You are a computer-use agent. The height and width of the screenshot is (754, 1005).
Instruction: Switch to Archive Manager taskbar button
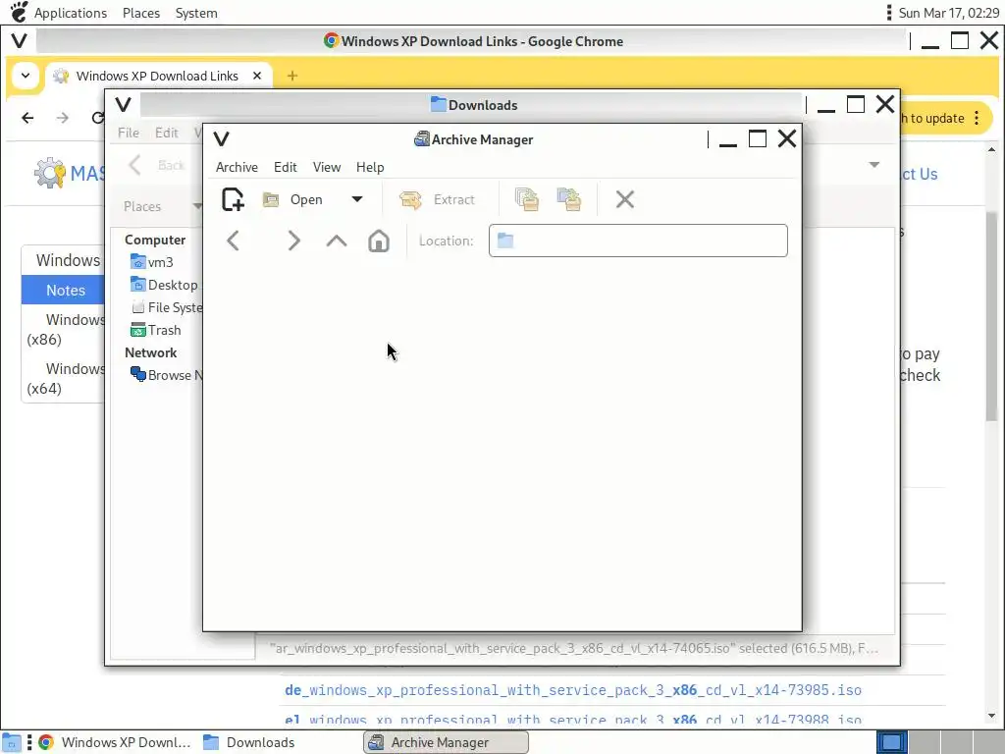click(x=447, y=742)
